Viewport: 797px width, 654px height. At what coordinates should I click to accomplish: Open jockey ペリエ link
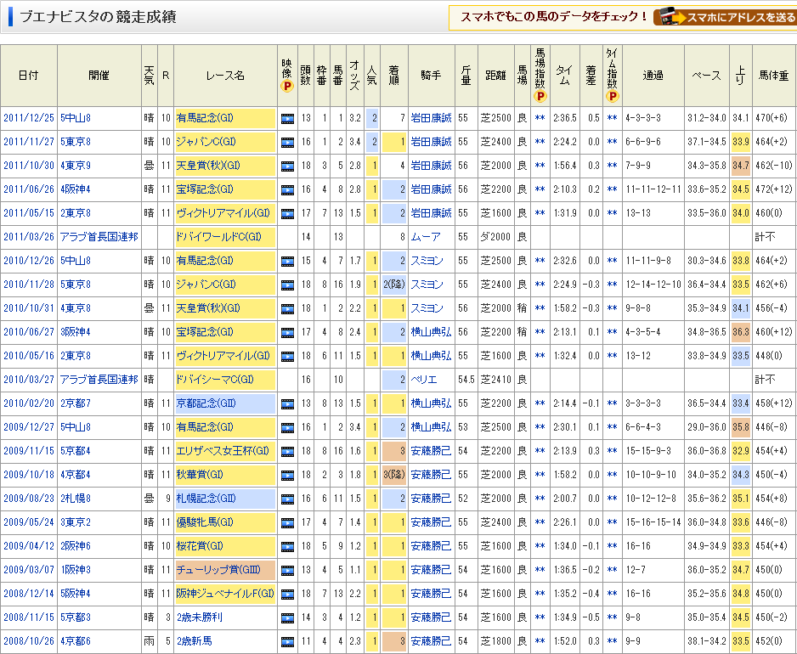click(x=426, y=380)
